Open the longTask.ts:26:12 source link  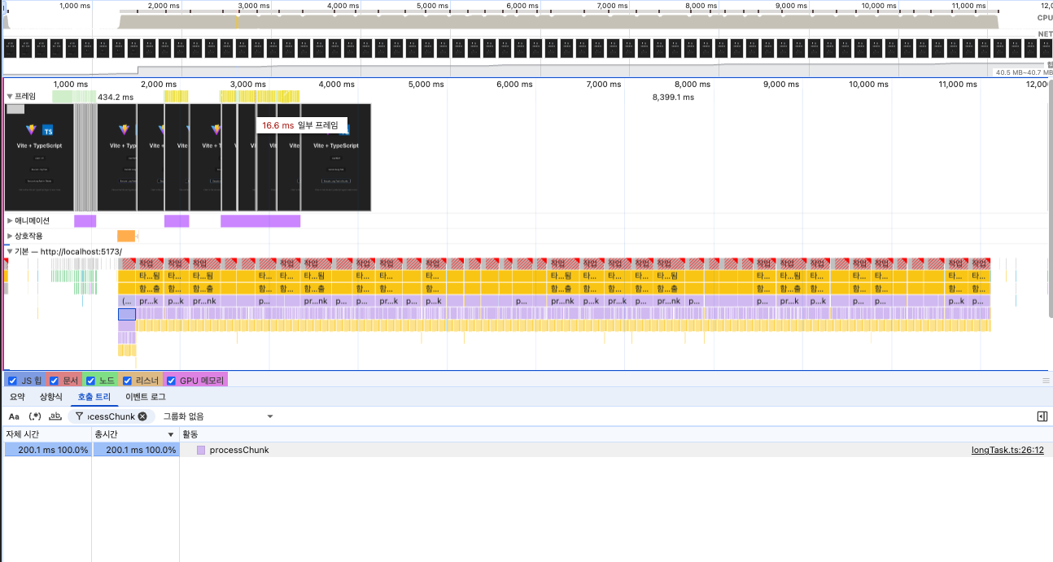pos(1007,450)
